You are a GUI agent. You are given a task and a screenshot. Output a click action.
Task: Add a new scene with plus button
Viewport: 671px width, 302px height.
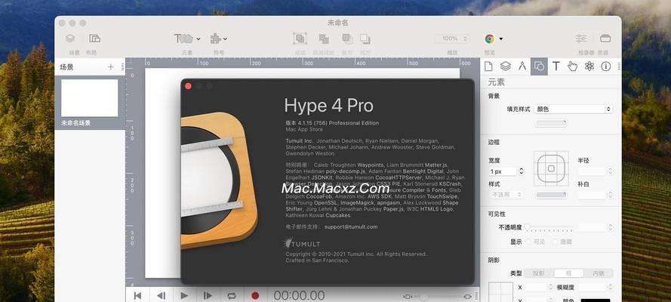[111, 66]
